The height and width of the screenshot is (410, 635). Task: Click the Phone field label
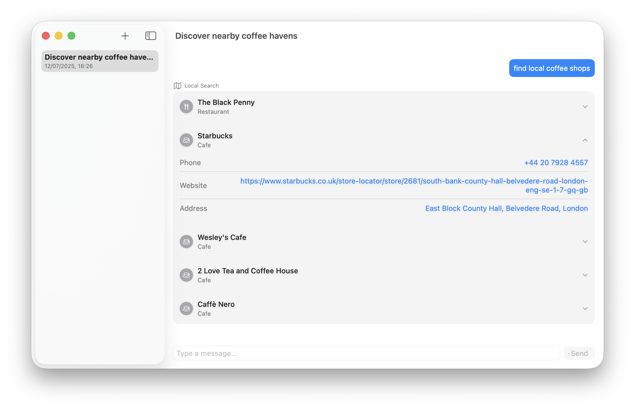(x=190, y=163)
